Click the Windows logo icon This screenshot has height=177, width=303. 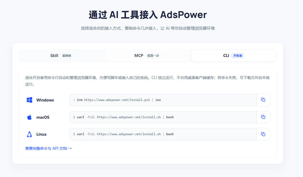click(29, 100)
